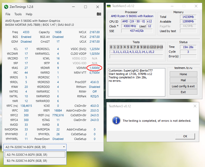205x167 pixels.
Task: Click the Exit button in TestMem5
Action: coord(183,92)
